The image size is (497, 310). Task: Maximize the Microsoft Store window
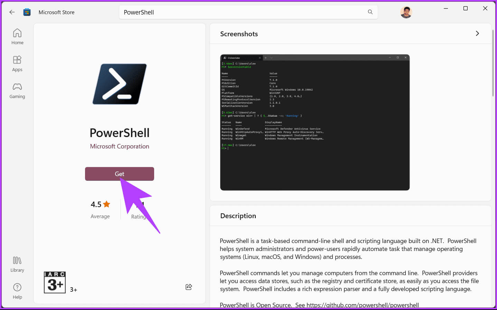coord(466,9)
